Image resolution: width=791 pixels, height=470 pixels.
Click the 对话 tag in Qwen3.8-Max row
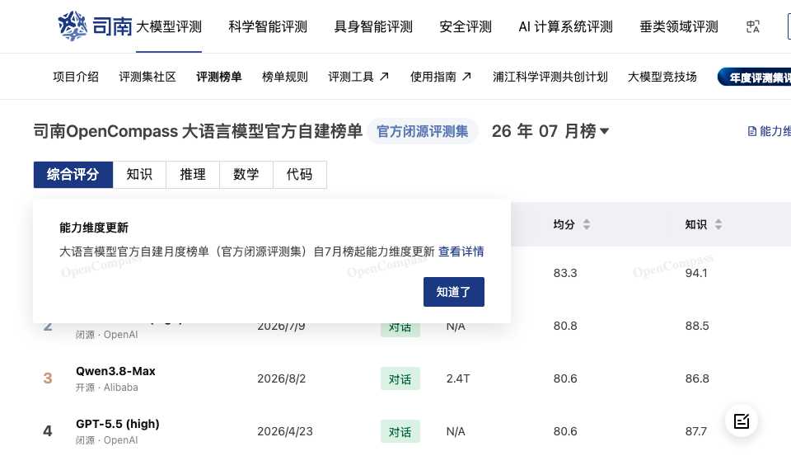point(400,378)
